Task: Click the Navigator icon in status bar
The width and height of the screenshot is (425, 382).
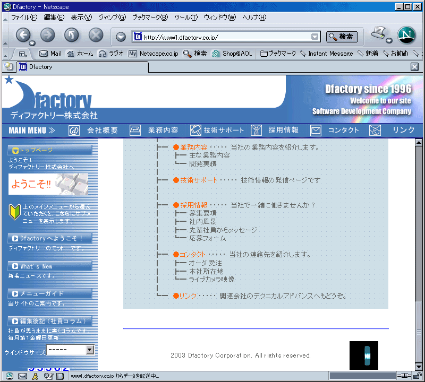Action: tap(10, 376)
